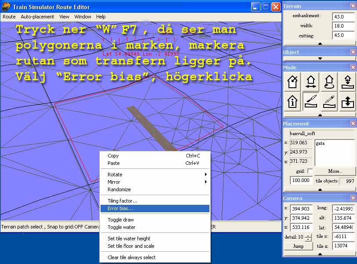The height and width of the screenshot is (264, 357).
Task: Activate the move object mode icon
Action: 311,82
